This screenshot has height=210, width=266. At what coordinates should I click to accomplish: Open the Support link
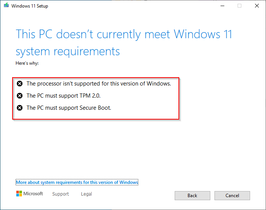[61, 194]
